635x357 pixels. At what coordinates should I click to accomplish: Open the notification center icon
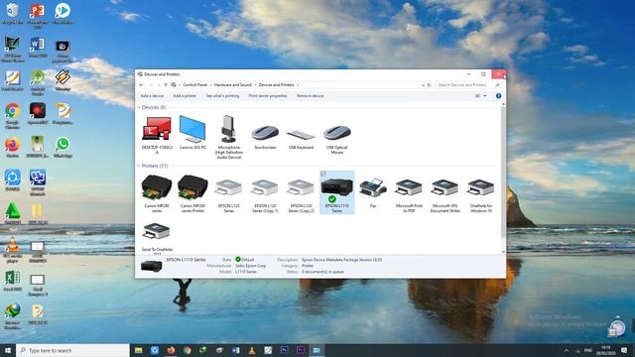(624, 350)
